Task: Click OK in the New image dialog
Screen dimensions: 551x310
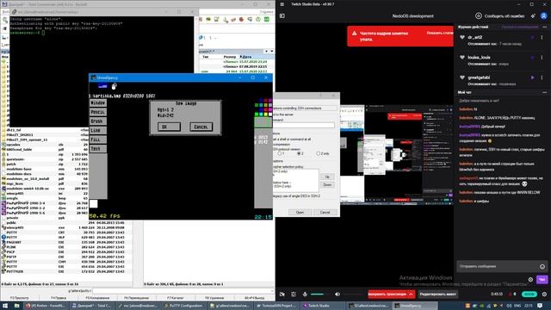Action: point(169,127)
